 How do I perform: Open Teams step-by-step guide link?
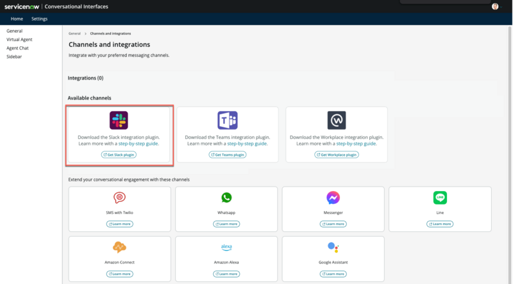click(x=248, y=144)
